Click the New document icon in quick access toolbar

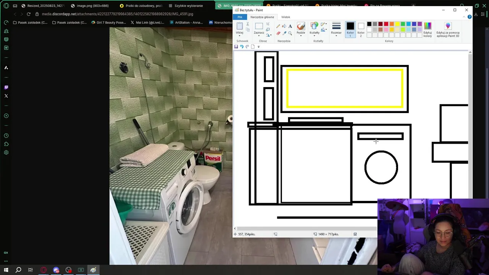click(x=253, y=47)
